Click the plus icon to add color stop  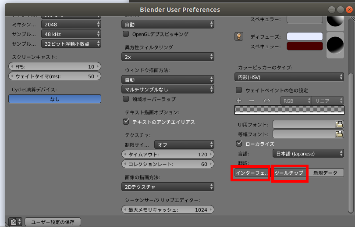coord(238,101)
